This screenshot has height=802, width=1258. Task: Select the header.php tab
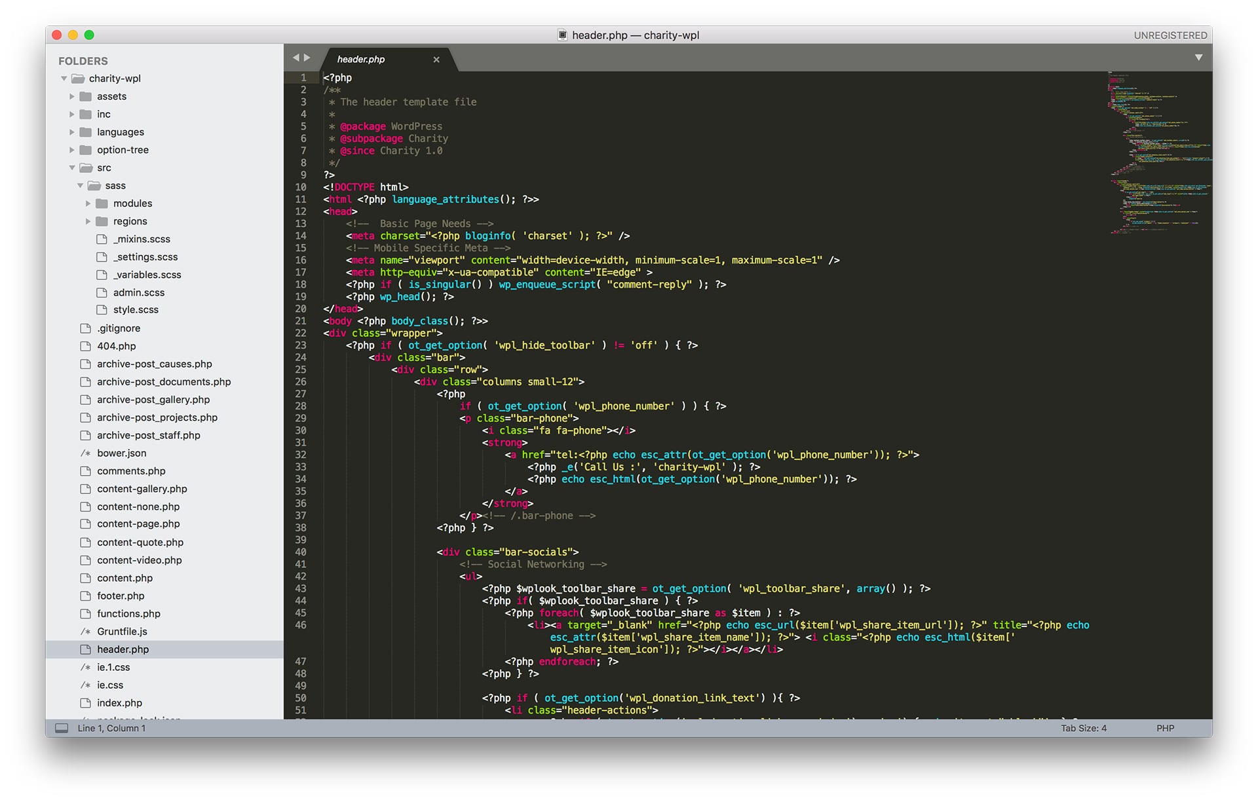361,58
